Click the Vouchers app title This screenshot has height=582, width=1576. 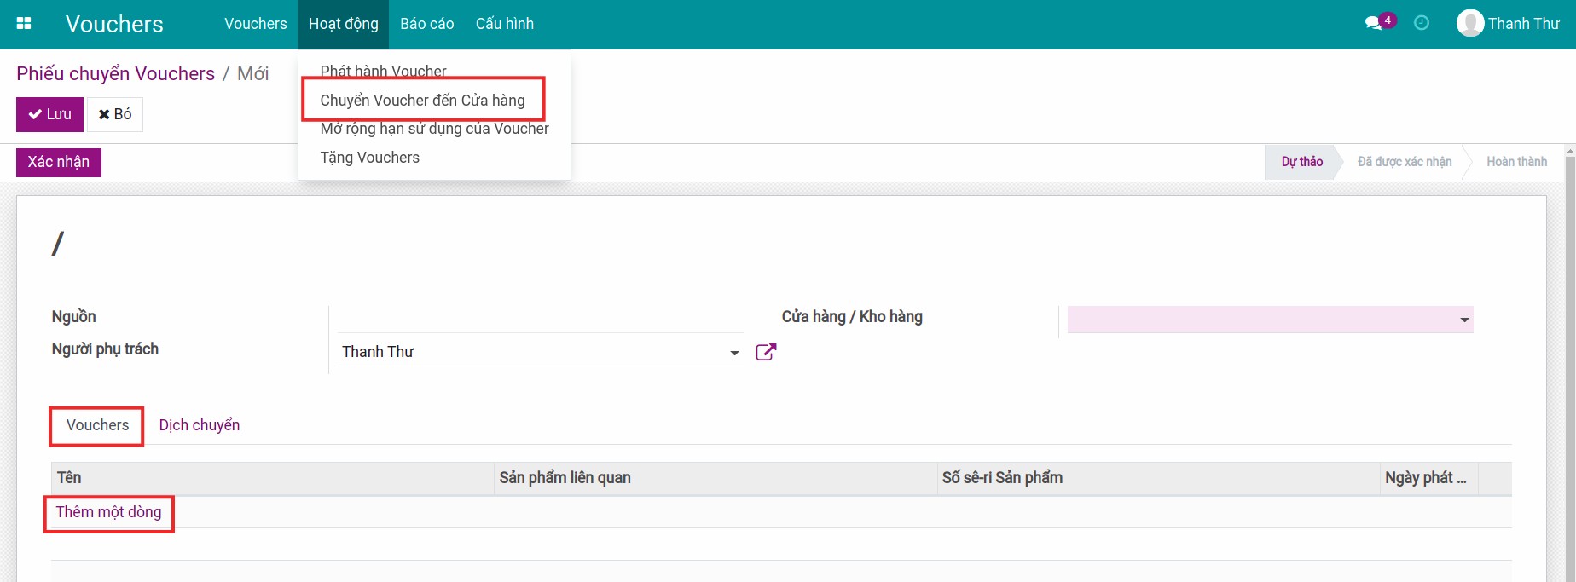point(114,24)
